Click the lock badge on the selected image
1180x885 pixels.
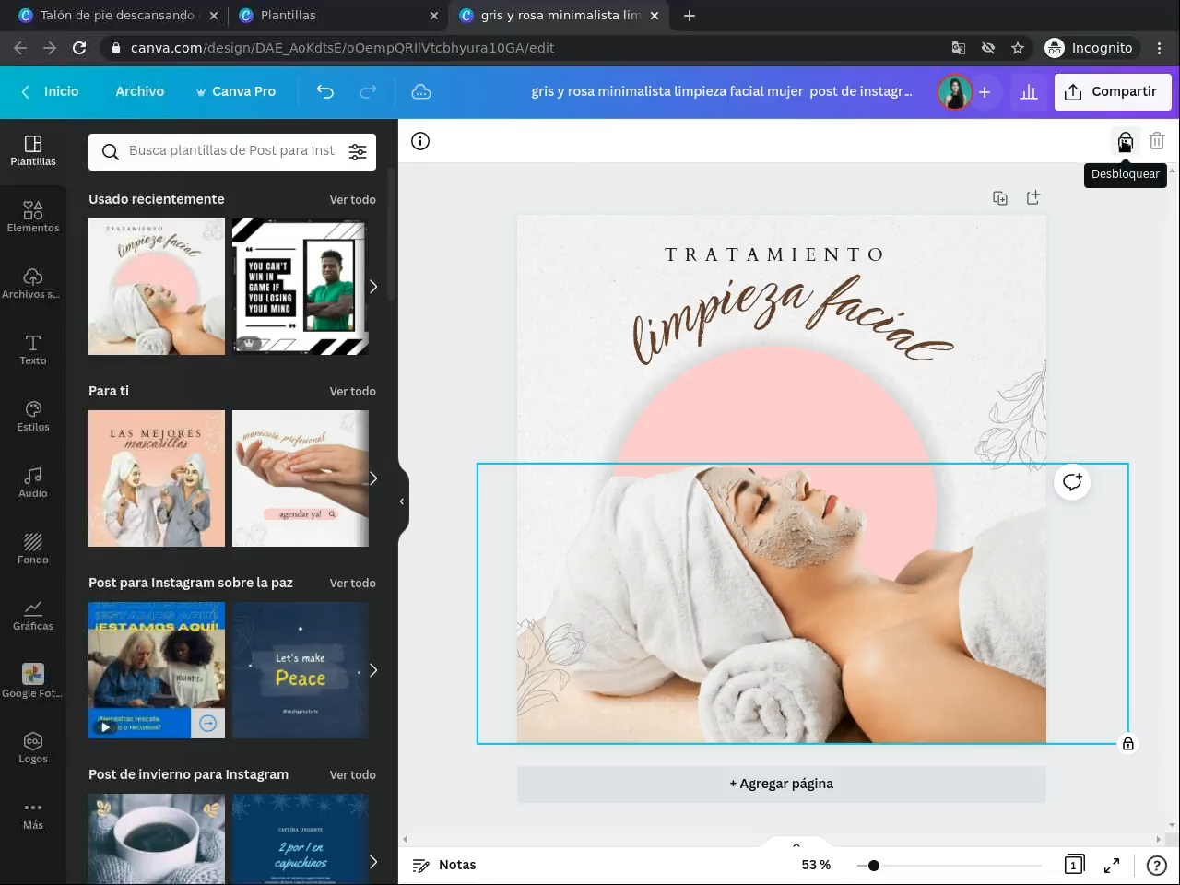click(x=1127, y=744)
